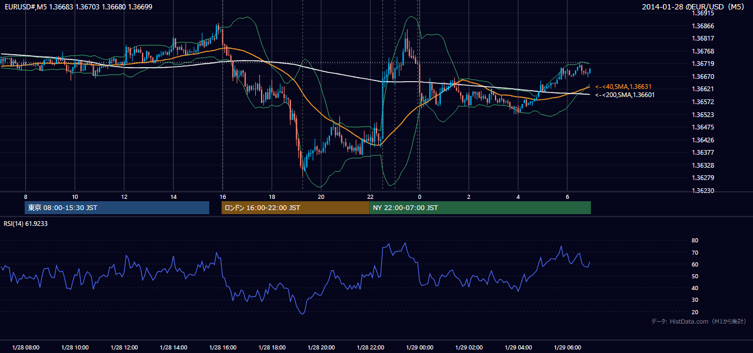Click price axis value 1.36523
Viewport: 753px width, 353px height.
click(703, 115)
